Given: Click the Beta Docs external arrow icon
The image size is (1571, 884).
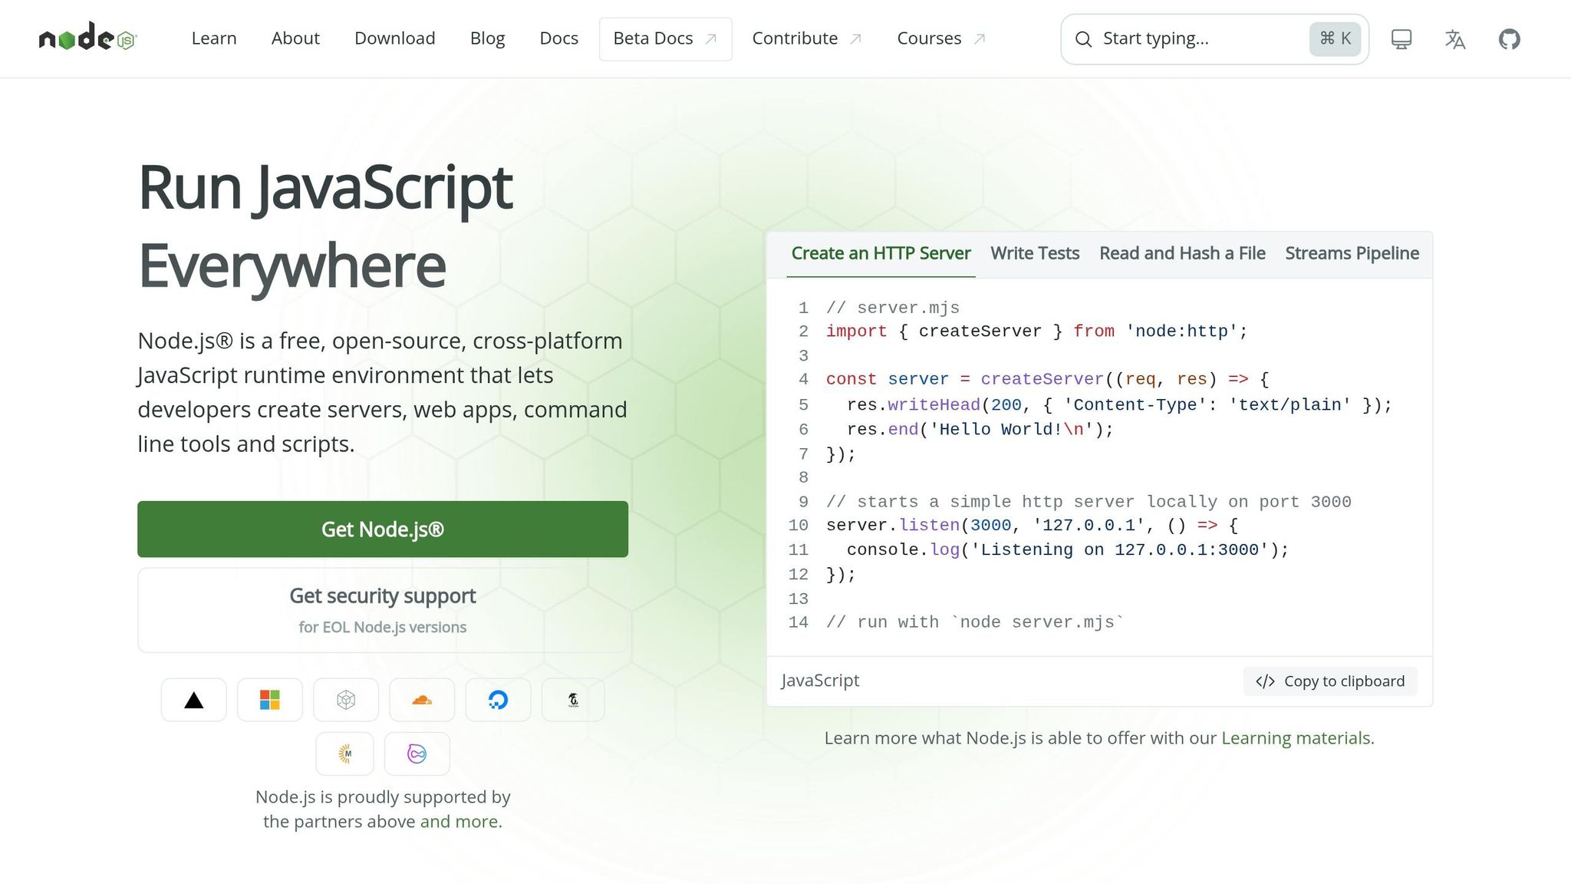Looking at the screenshot, I should coord(711,39).
